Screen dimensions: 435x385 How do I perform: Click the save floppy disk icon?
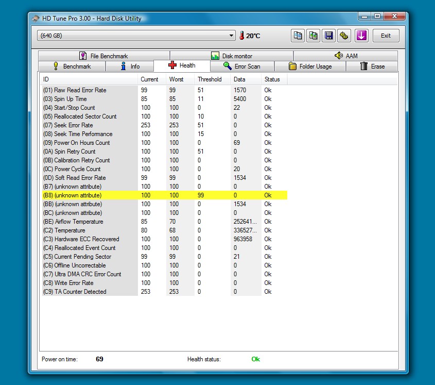coord(329,36)
